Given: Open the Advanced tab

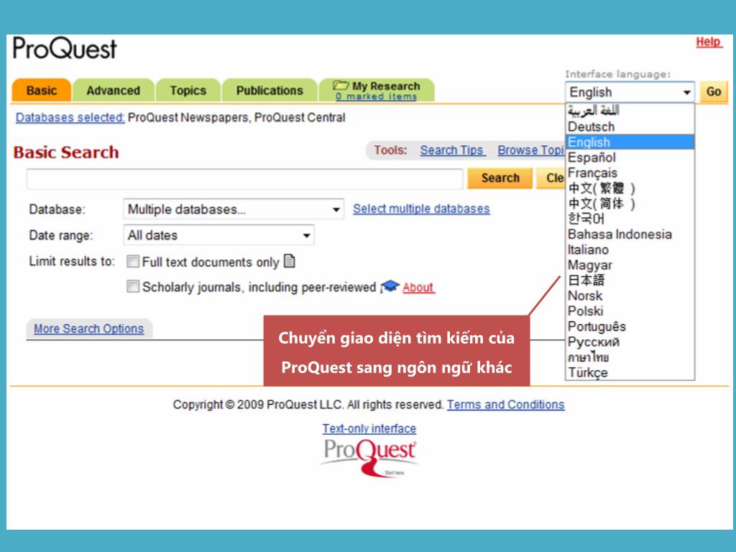Looking at the screenshot, I should (113, 90).
